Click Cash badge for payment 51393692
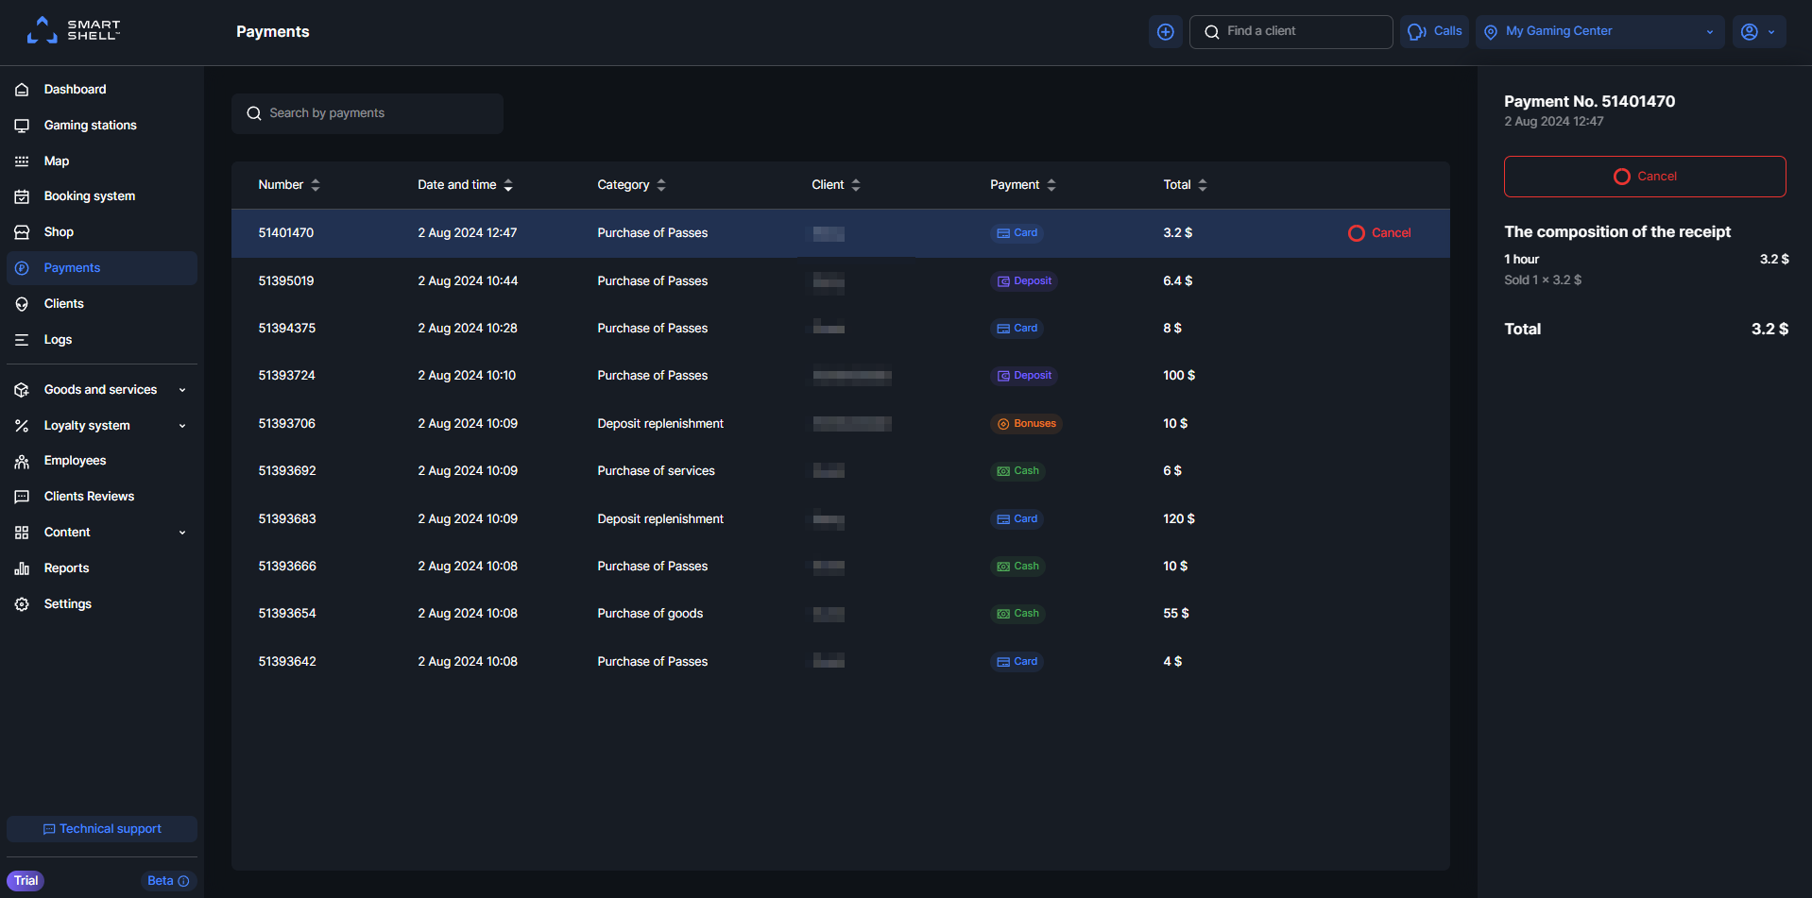This screenshot has width=1812, height=898. (x=1017, y=471)
